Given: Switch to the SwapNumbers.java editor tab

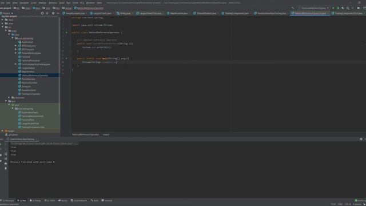Looking at the screenshot, I should (75, 13).
